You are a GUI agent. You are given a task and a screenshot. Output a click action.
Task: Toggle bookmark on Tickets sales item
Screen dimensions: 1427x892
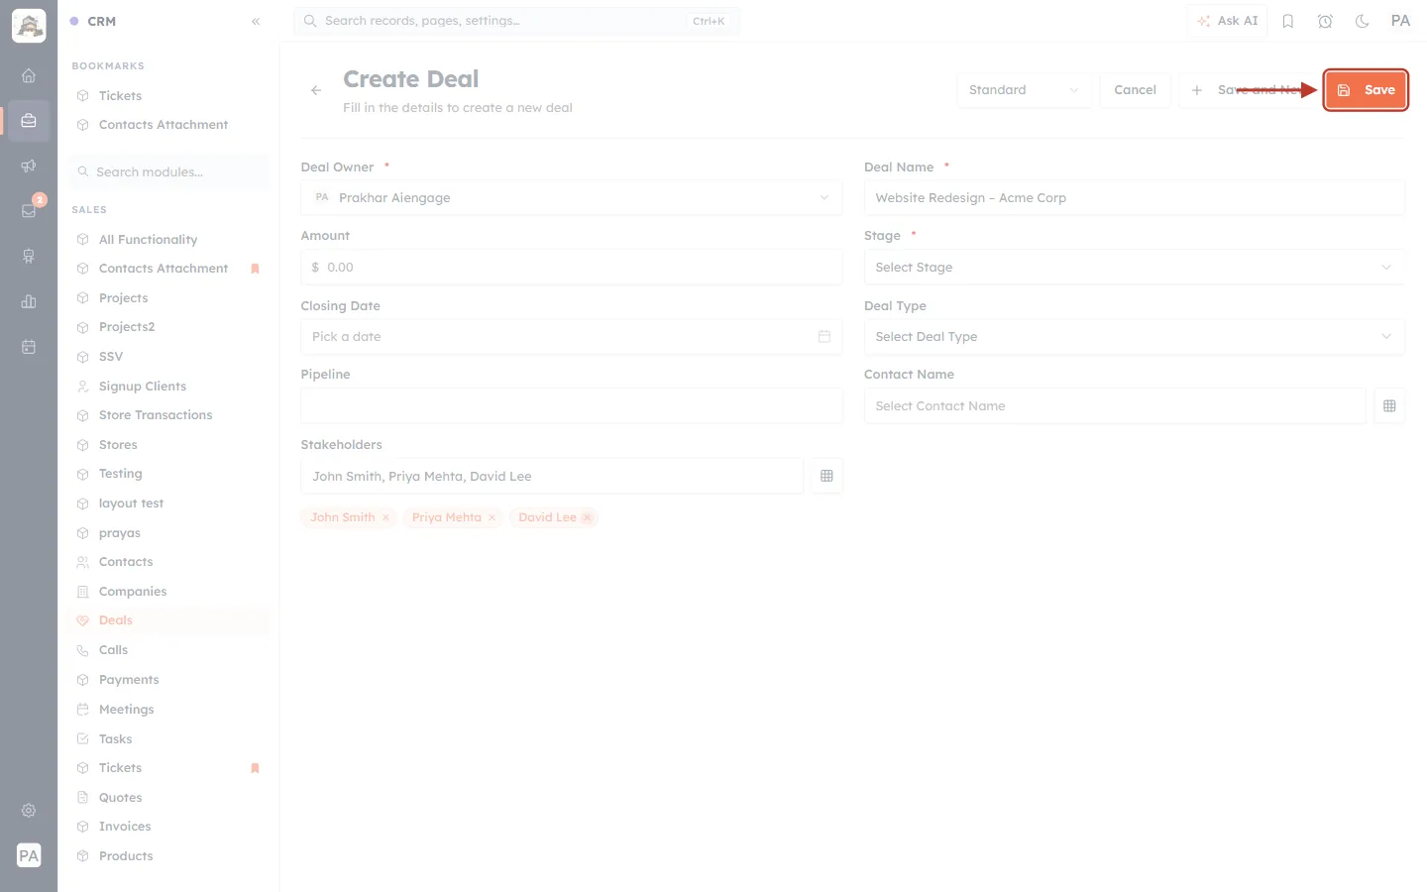(255, 768)
